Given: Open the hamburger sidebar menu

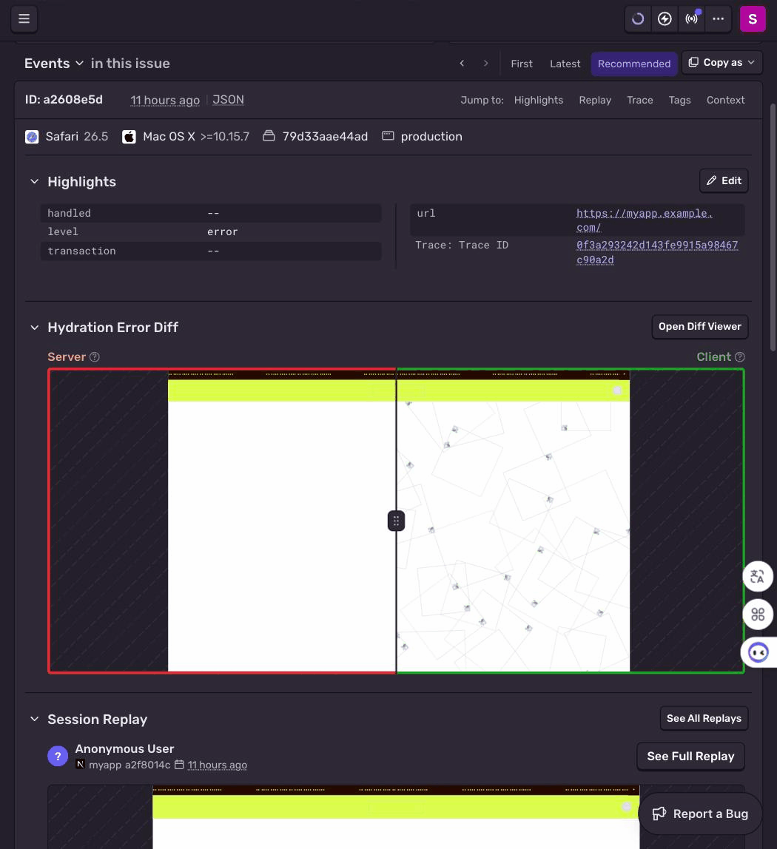Looking at the screenshot, I should click(x=24, y=19).
